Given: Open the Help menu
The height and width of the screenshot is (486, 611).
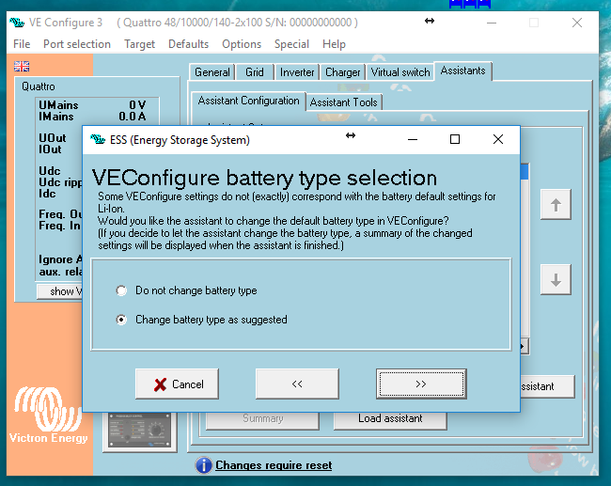Looking at the screenshot, I should click(x=334, y=44).
